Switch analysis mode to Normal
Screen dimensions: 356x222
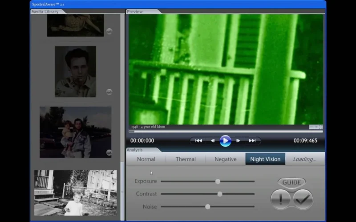coord(146,159)
